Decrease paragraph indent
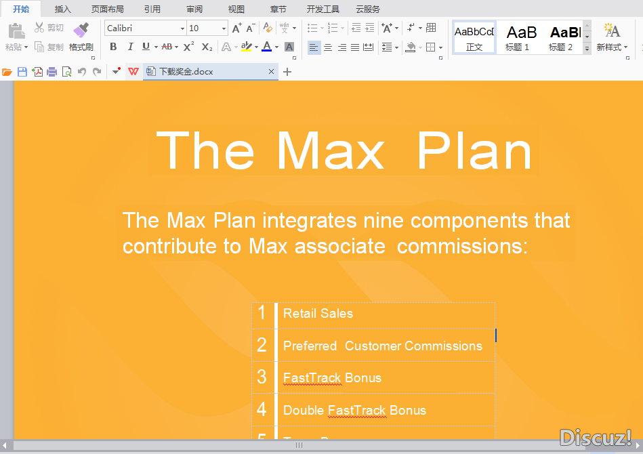Screen dimensions: 643x454 coord(356,28)
